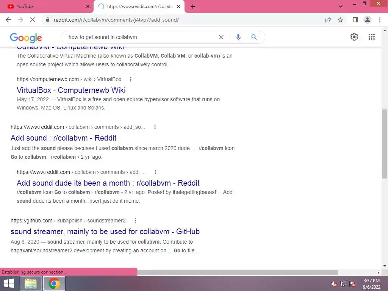The image size is (388, 291).
Task: Click github.com kubapolish soundstreamer2 URL
Action: [x=68, y=221]
